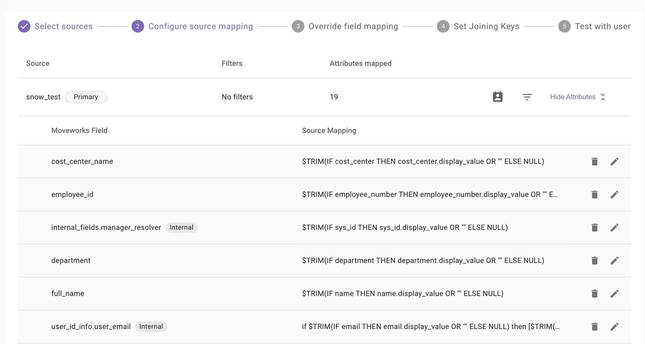Screen dimensions: 645x344
Task: Collapse attributes with Hide Attributes
Action: [x=578, y=97]
